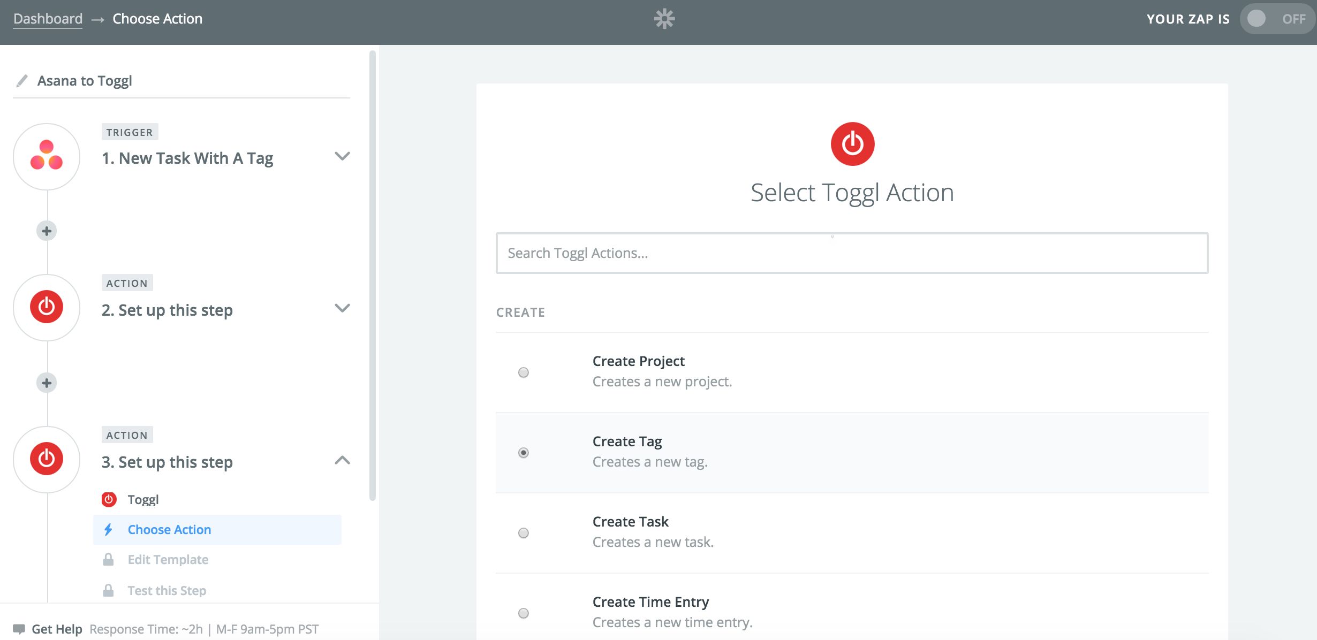The width and height of the screenshot is (1317, 640).
Task: Add a step after the trigger with plus
Action: (x=47, y=231)
